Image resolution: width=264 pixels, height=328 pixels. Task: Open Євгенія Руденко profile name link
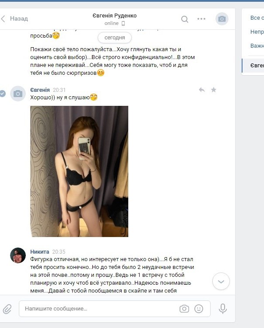tap(115, 15)
